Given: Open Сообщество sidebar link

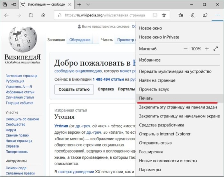Looking at the screenshot, I should 15,124.
